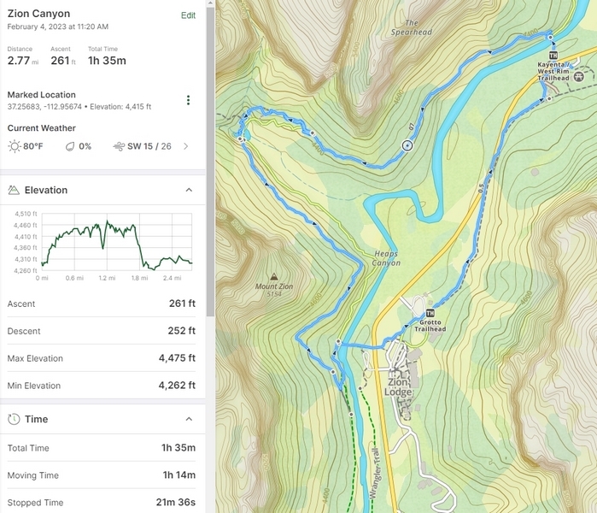Click the precipitation droplet icon
This screenshot has height=513, width=597.
[x=70, y=146]
